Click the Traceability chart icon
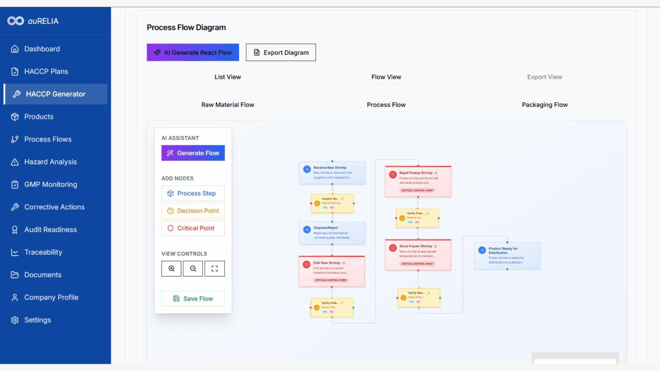 pos(15,252)
